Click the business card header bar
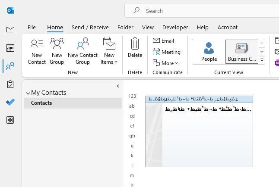This screenshot has width=279, height=187. tap(199, 99)
